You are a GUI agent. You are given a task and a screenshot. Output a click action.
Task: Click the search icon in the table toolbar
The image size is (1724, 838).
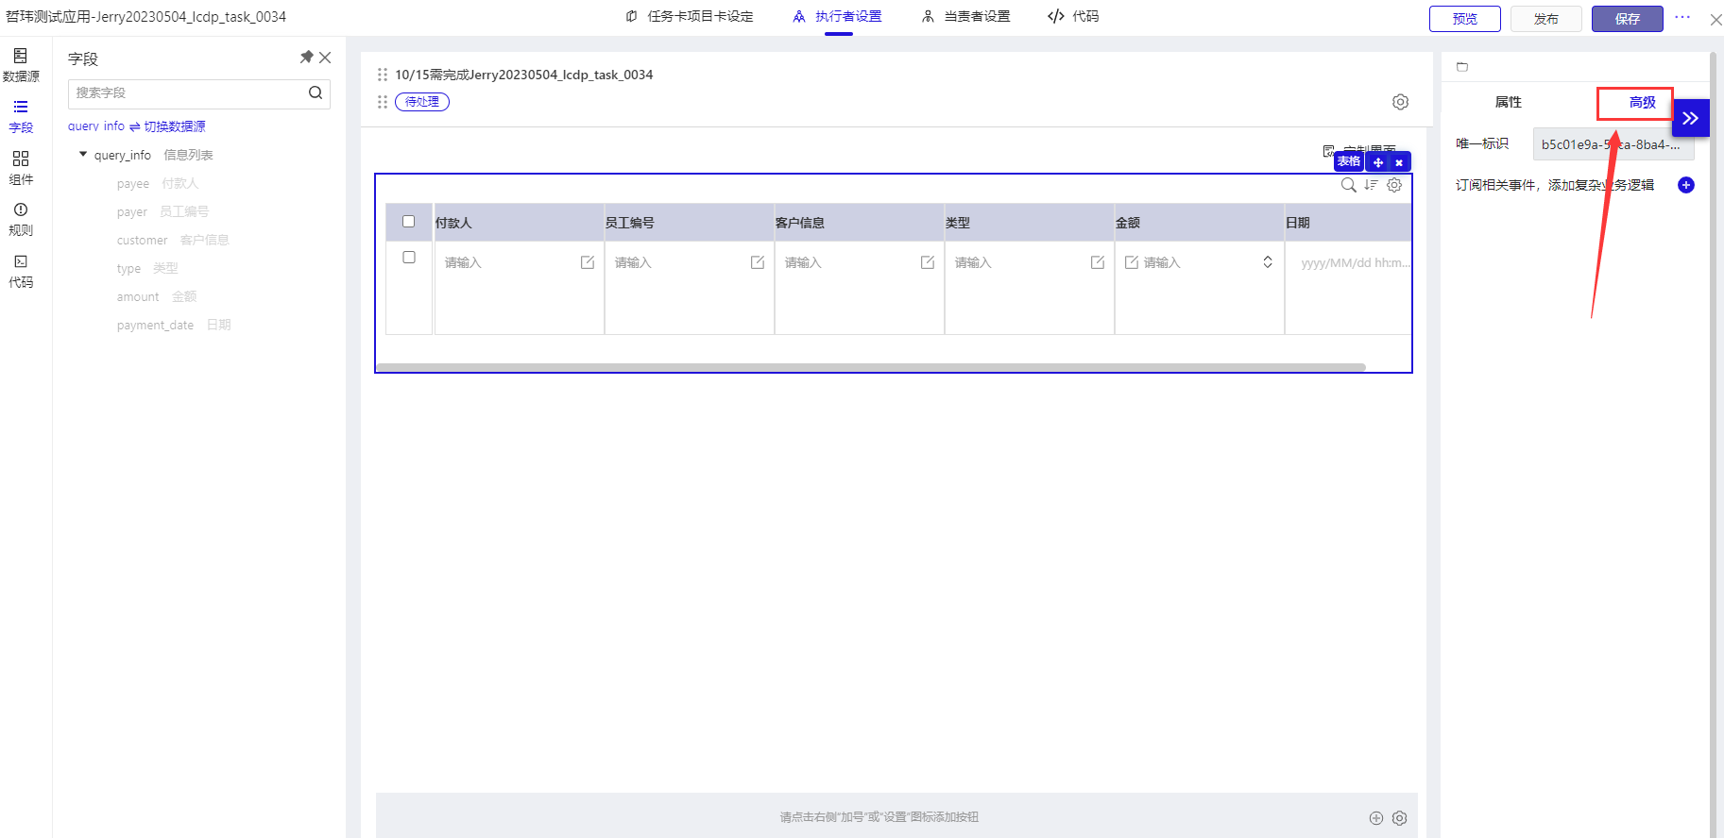click(1348, 185)
